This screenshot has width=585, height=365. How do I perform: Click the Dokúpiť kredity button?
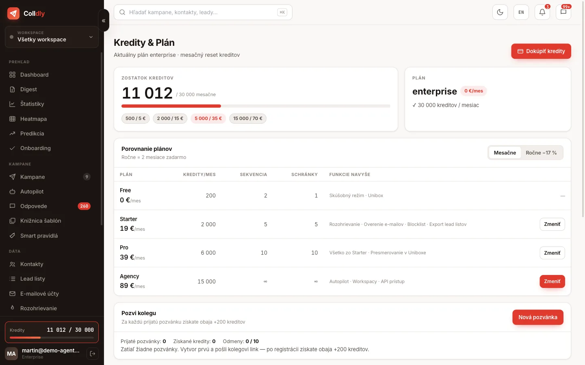click(541, 51)
